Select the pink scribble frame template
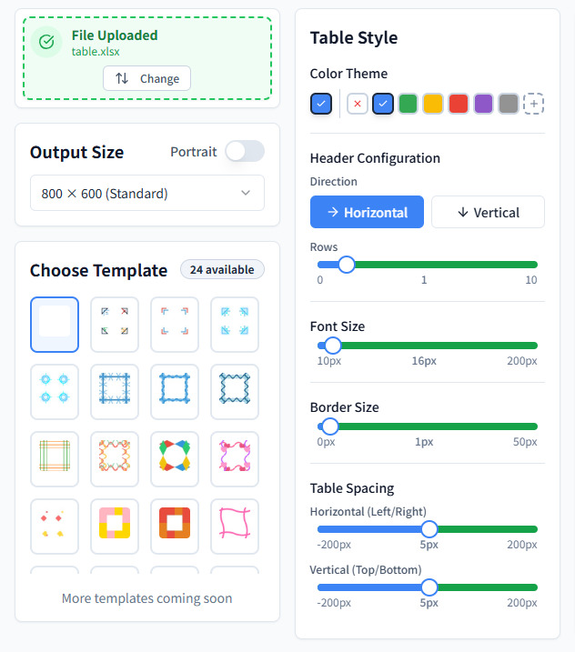 [x=235, y=527]
